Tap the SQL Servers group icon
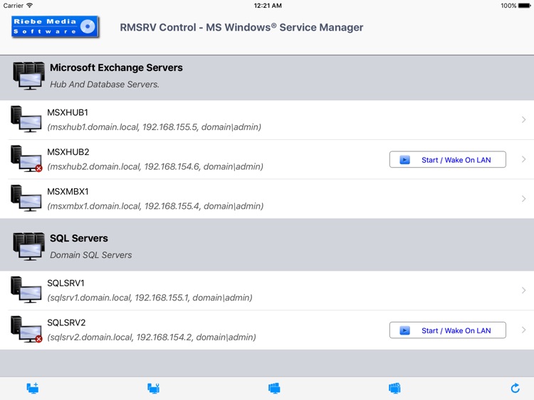Screen dimensions: 534x400 [x=29, y=247]
